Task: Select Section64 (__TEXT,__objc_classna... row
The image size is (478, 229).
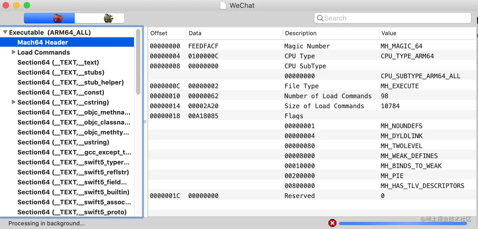Action: 74,122
